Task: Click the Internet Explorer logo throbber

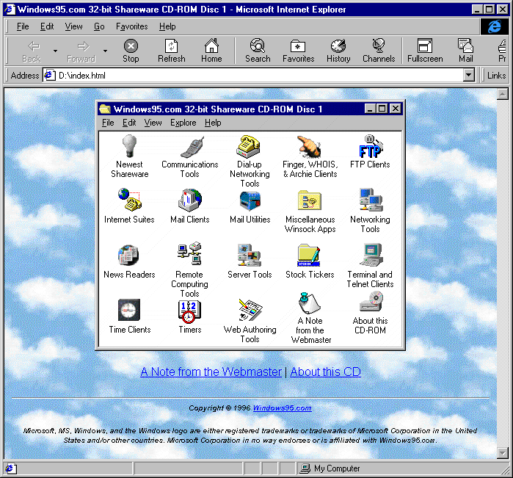Action: (x=495, y=26)
